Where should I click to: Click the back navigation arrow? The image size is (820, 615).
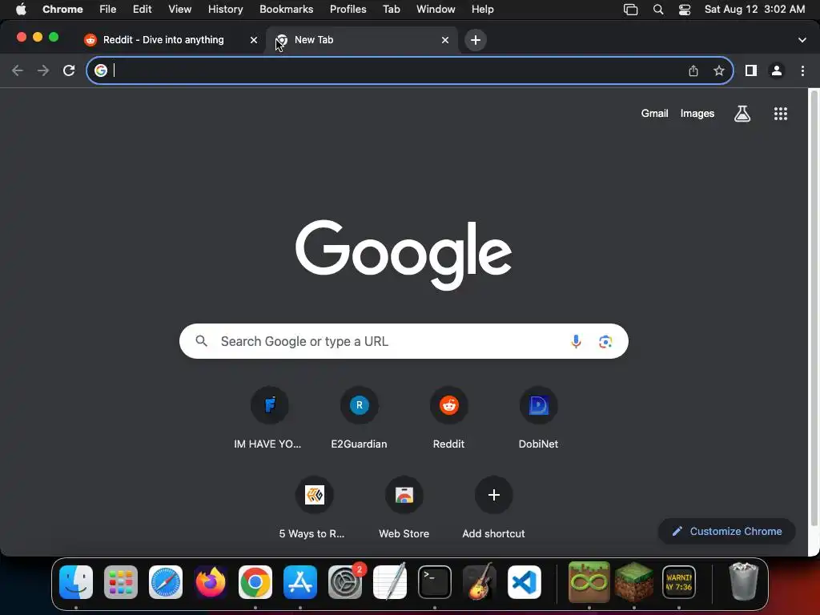pyautogui.click(x=18, y=70)
